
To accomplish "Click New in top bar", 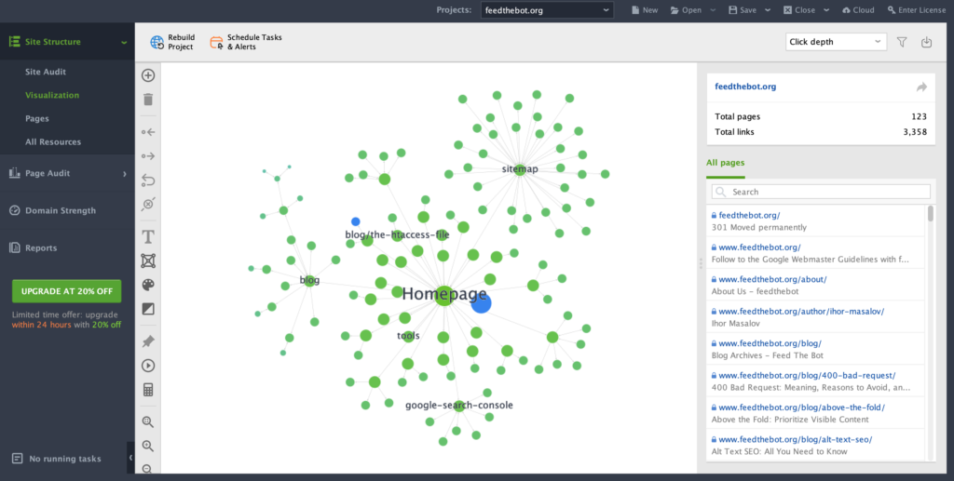I will click(645, 10).
